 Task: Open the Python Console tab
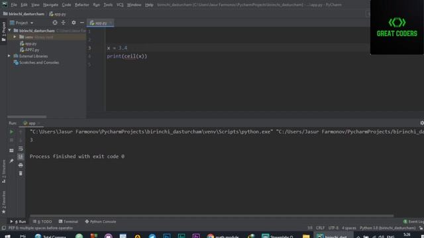(x=100, y=221)
